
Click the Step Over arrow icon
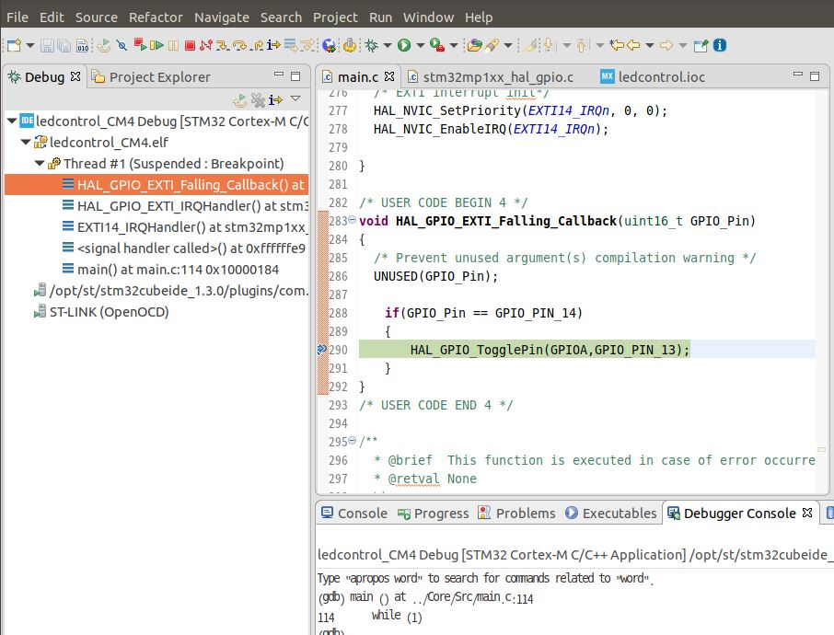[x=240, y=45]
